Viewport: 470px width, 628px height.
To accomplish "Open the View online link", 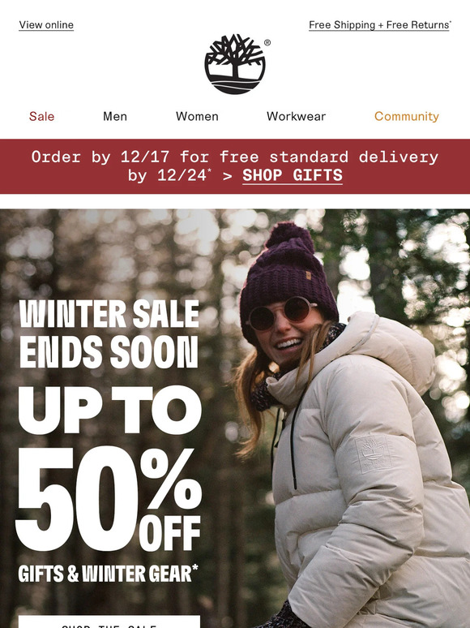I will coord(46,25).
